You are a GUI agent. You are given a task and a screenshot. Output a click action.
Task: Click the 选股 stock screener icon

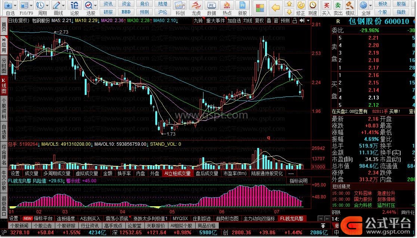pos(88,5)
